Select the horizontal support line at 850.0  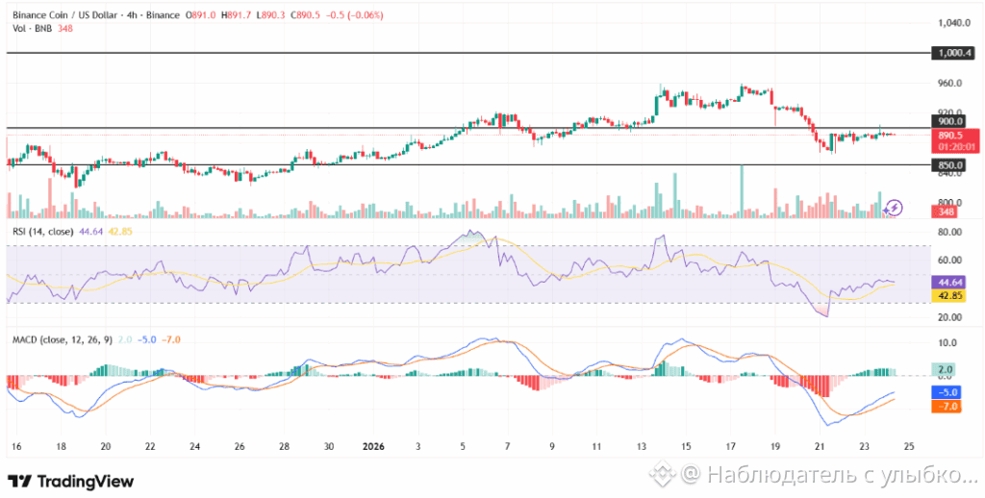click(468, 165)
